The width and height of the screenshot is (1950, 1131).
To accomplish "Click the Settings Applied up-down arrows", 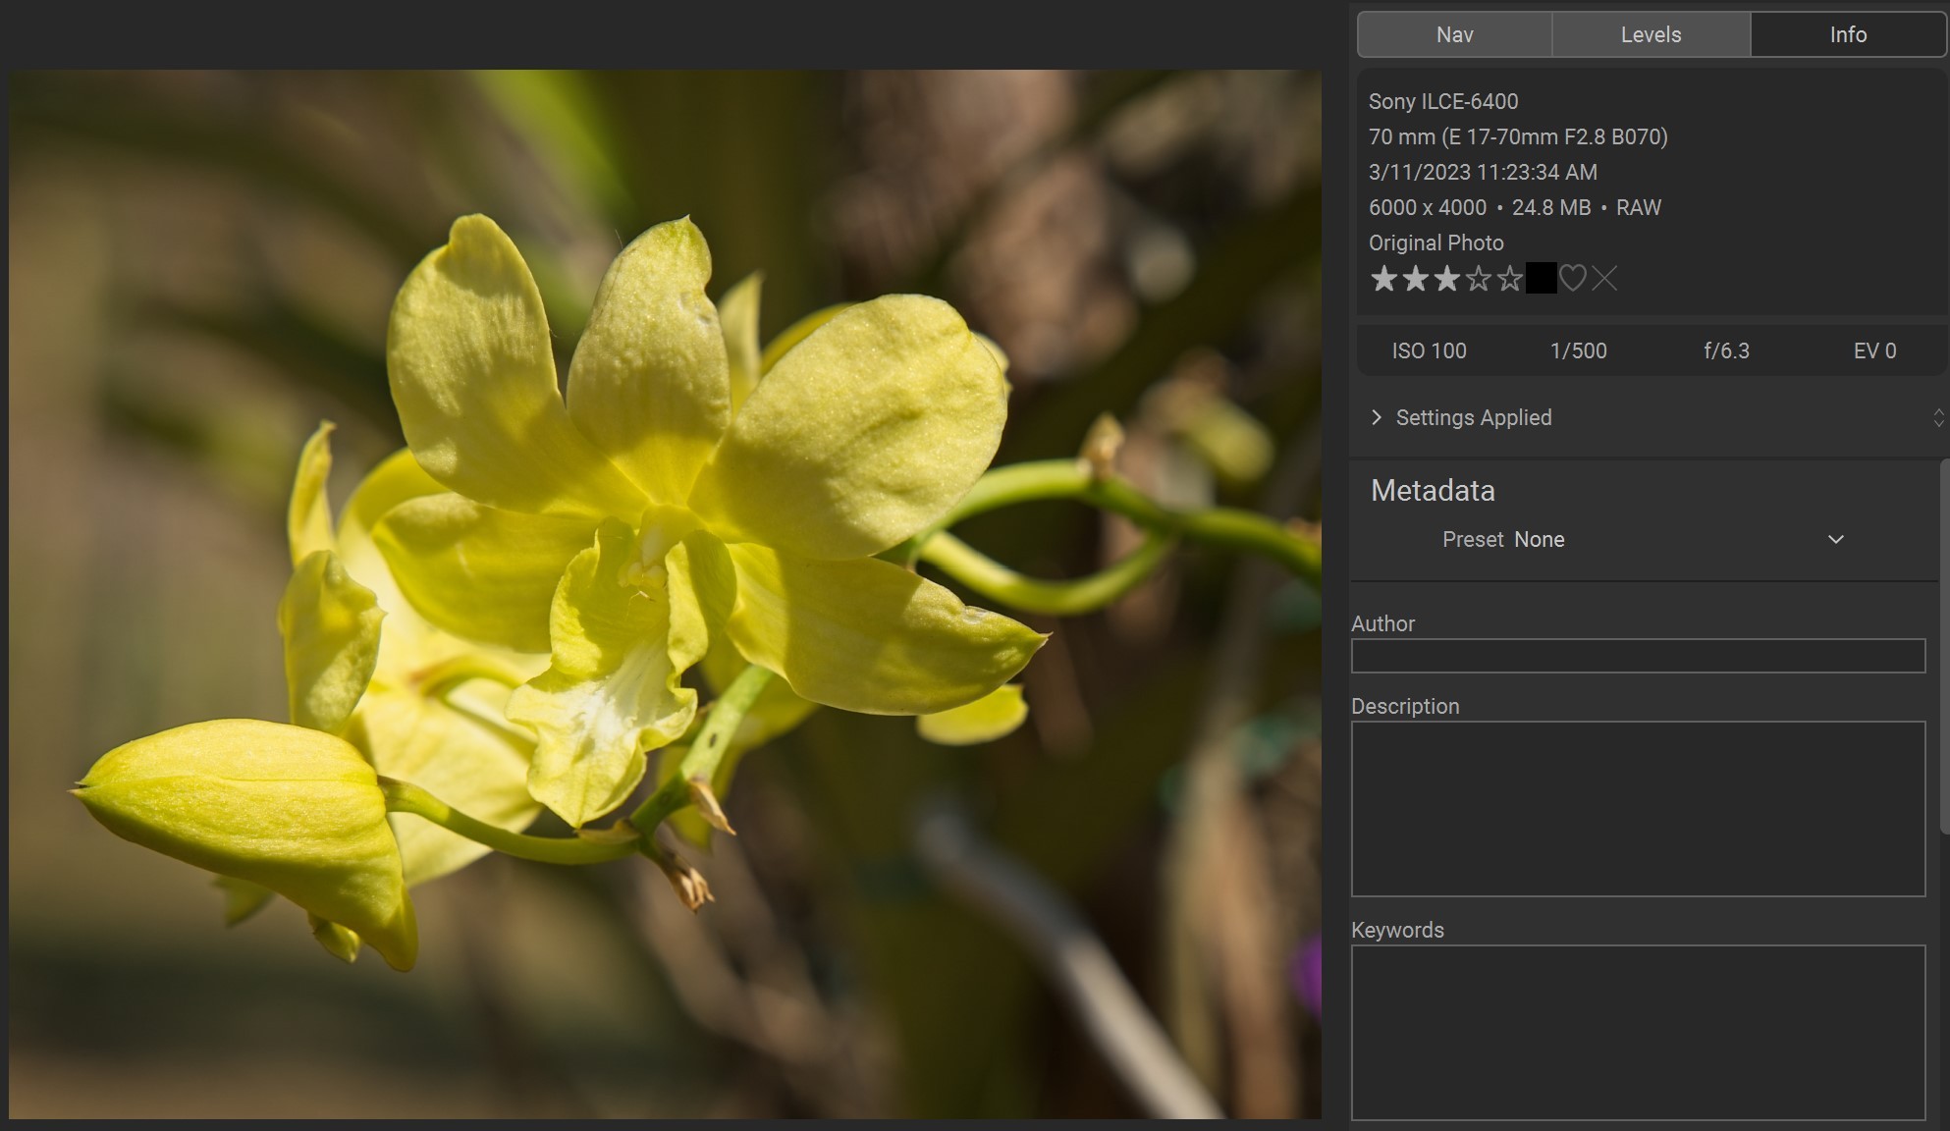I will [x=1938, y=417].
